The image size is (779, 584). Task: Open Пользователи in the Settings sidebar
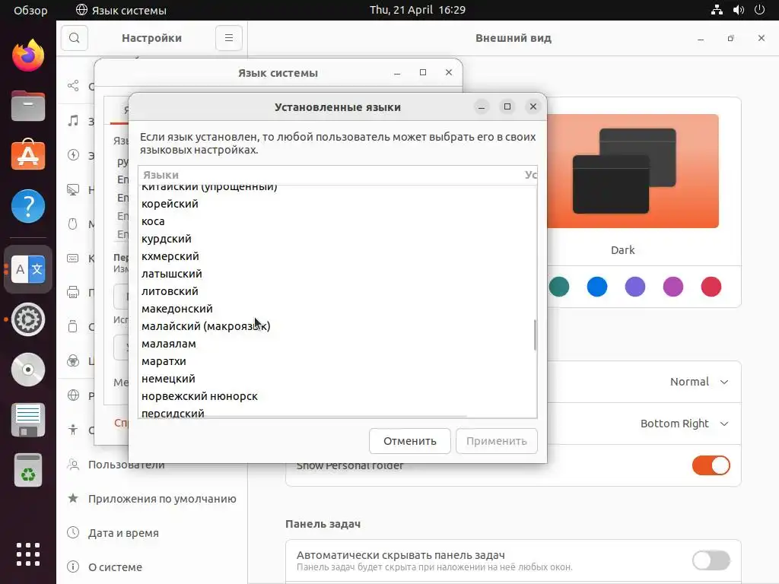click(152, 465)
